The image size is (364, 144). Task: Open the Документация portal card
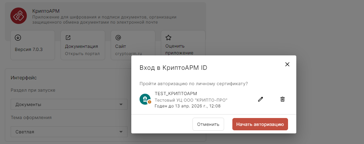tap(83, 45)
